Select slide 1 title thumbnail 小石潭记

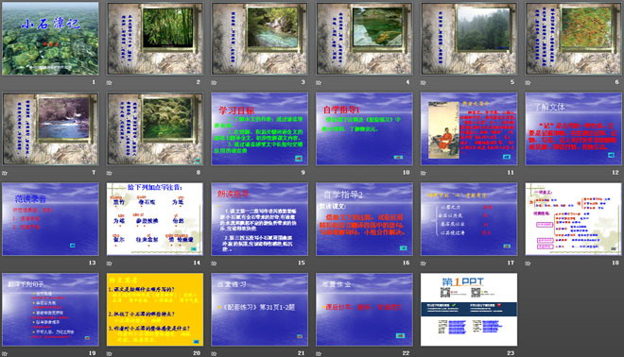pyautogui.click(x=50, y=39)
